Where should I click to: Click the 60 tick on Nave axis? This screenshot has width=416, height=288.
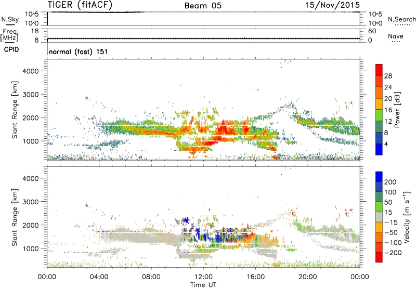(372, 31)
